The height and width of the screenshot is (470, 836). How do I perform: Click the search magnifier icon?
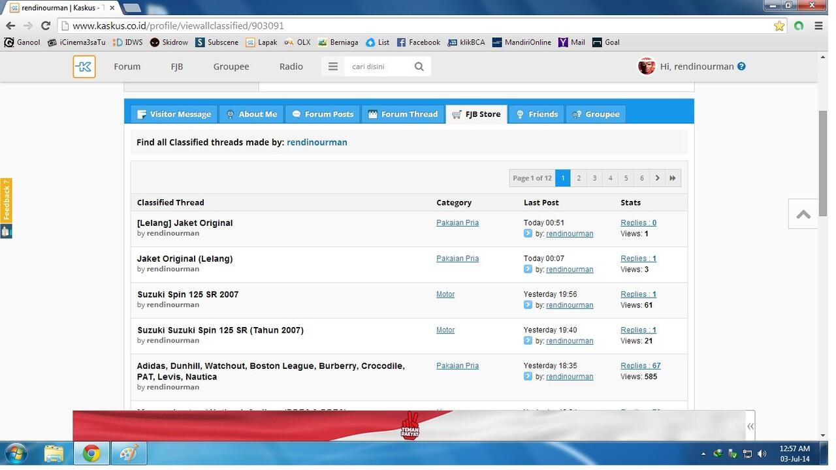419,67
